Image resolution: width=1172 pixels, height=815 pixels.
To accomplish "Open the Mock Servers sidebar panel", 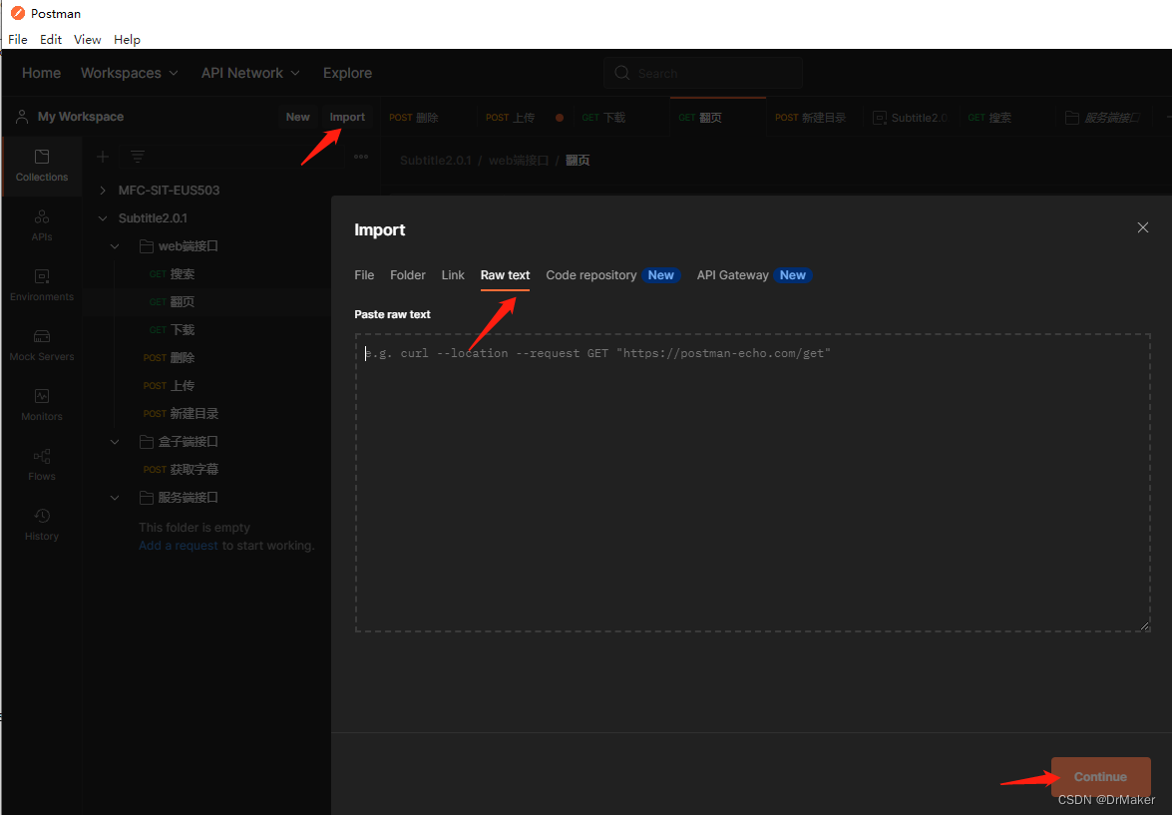I will (42, 345).
